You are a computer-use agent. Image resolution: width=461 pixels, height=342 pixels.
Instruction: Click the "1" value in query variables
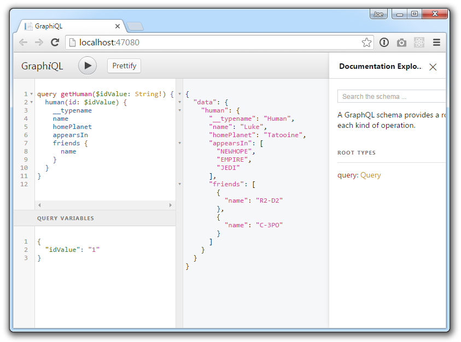coord(94,250)
